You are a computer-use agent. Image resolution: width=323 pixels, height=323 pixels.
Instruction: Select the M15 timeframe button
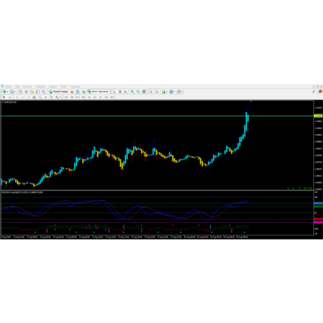78,97
